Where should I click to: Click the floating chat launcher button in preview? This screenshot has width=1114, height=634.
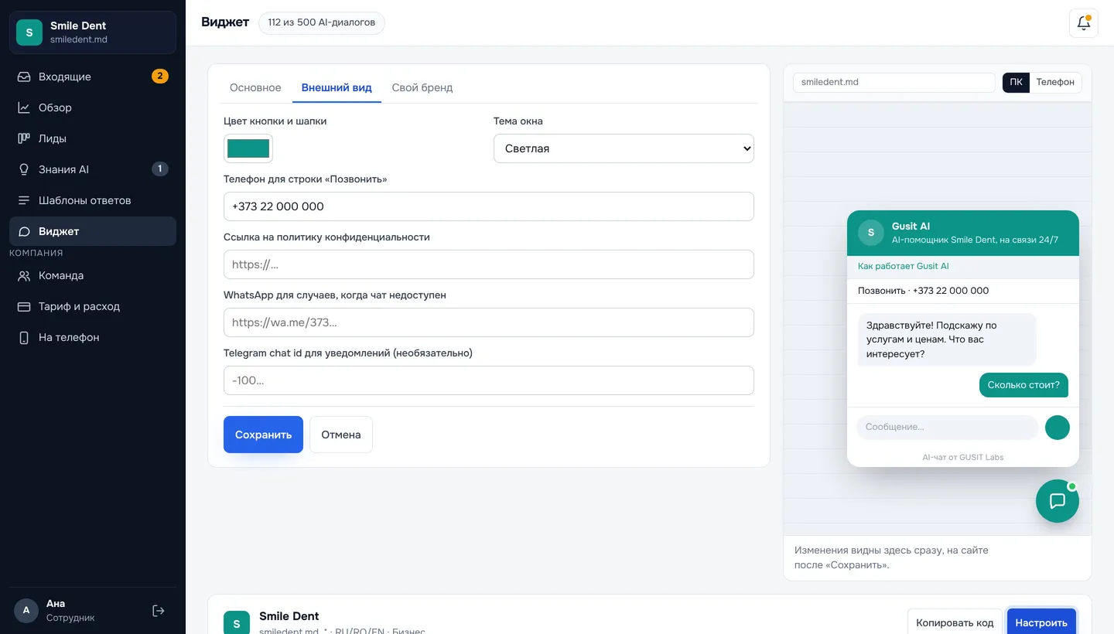tap(1058, 501)
